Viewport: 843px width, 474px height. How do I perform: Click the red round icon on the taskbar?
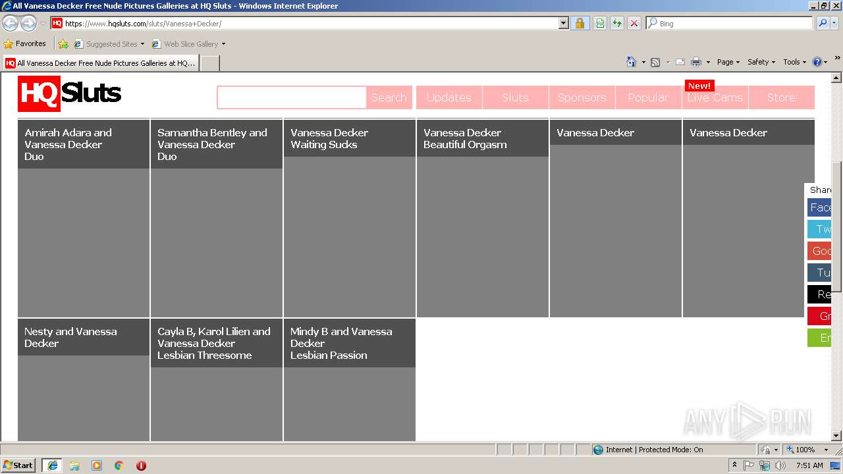(x=141, y=465)
